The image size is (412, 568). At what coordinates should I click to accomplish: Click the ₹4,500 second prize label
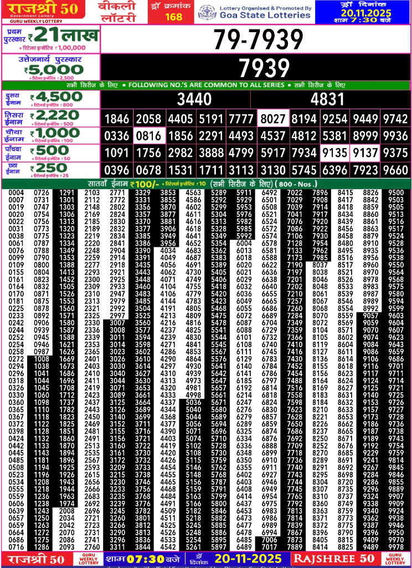[56, 97]
